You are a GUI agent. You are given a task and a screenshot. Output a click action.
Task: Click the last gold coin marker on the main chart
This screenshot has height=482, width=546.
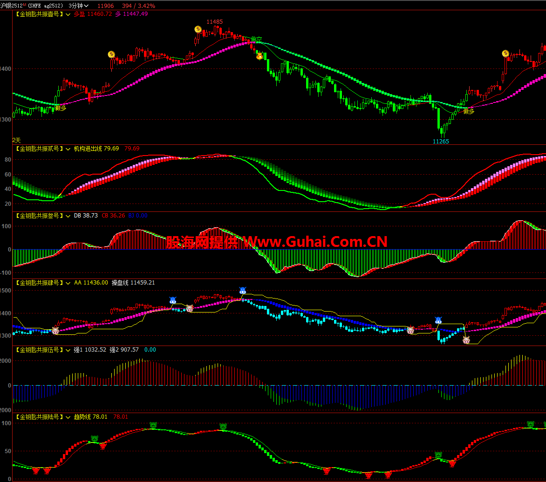tap(505, 54)
